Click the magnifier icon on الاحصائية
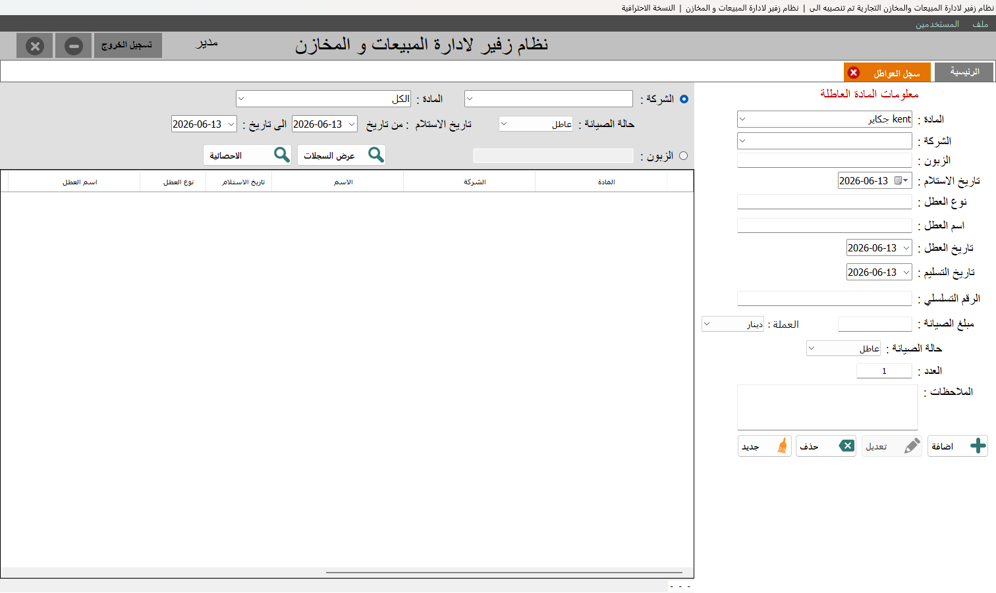Viewport: 996px width, 593px height. point(282,155)
